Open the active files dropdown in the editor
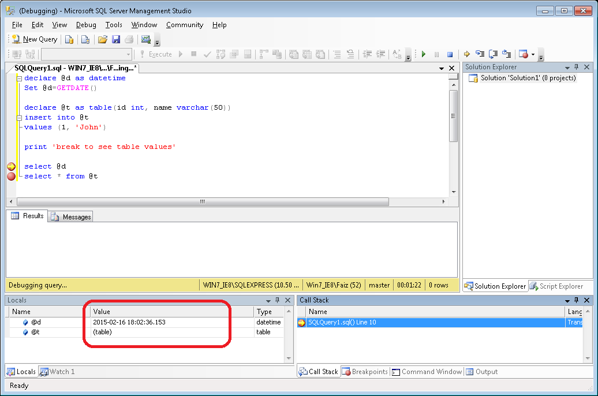Image resolution: width=598 pixels, height=396 pixels. point(441,68)
